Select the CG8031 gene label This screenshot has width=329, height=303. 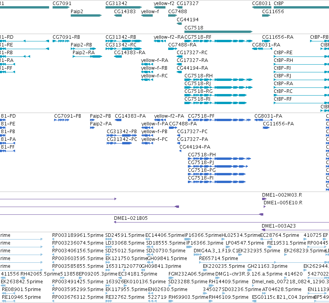[261, 3]
